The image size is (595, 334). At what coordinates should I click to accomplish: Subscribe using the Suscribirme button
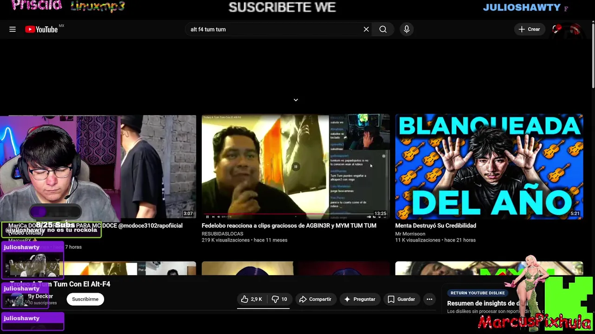pyautogui.click(x=85, y=299)
